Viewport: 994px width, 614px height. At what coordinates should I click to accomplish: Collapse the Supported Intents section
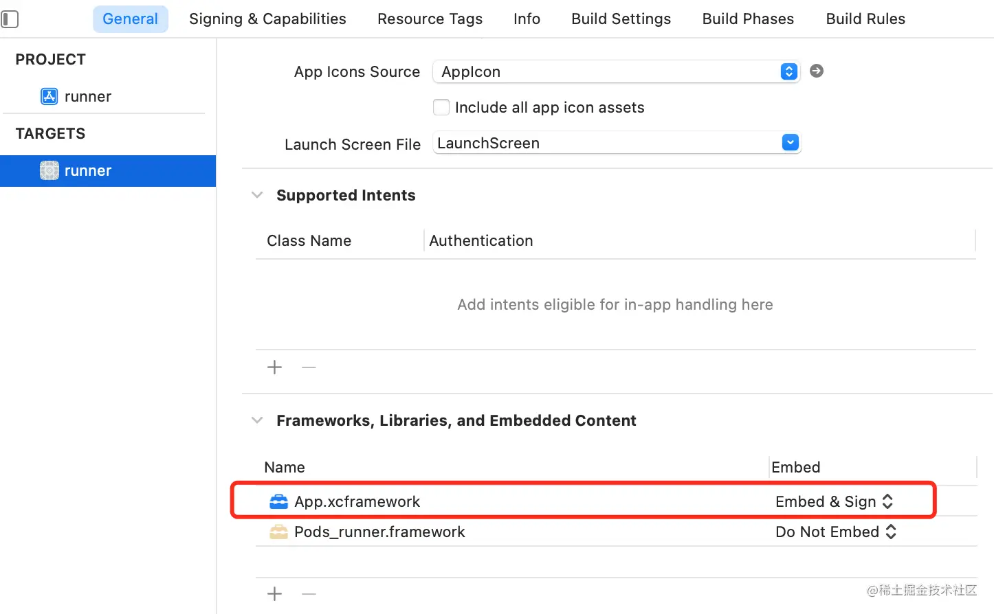pos(257,196)
